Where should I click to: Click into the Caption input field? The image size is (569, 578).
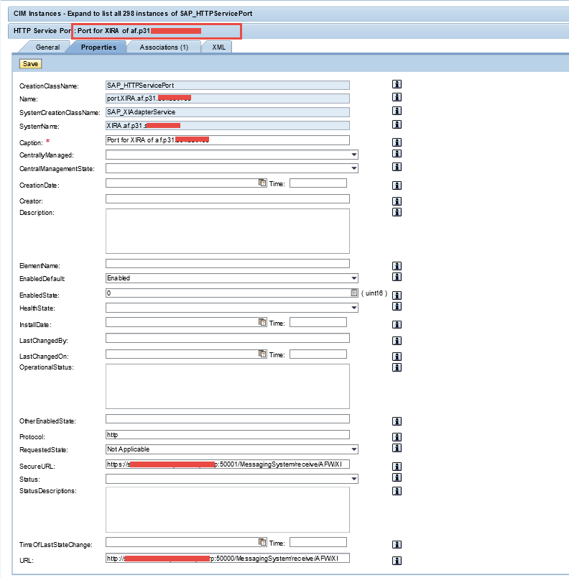coord(228,140)
